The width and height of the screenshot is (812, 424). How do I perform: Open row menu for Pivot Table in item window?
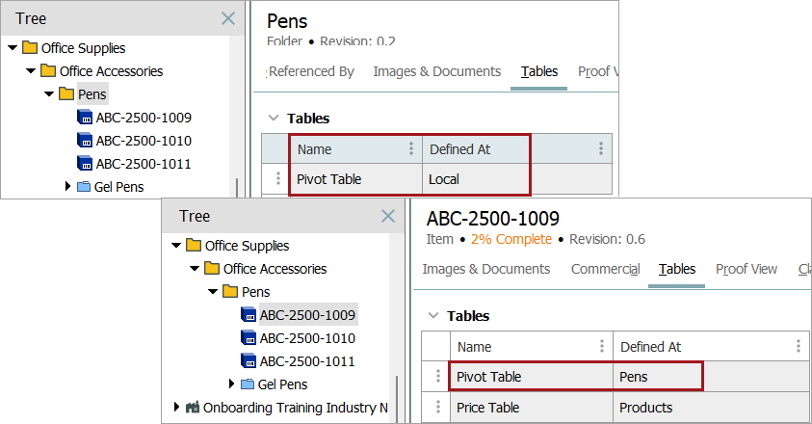click(x=438, y=376)
